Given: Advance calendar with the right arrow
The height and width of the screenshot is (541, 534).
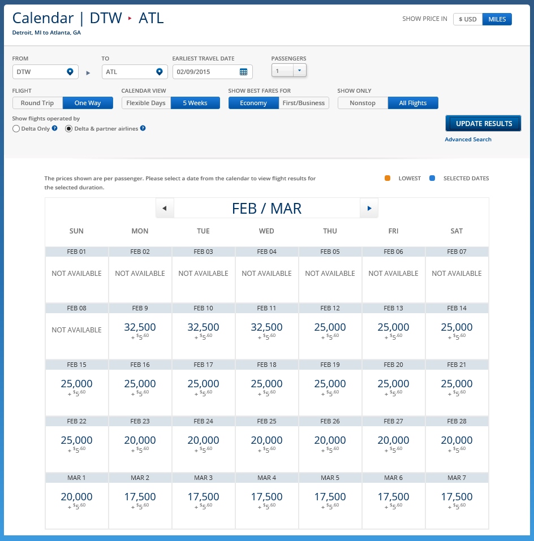Looking at the screenshot, I should (x=369, y=208).
